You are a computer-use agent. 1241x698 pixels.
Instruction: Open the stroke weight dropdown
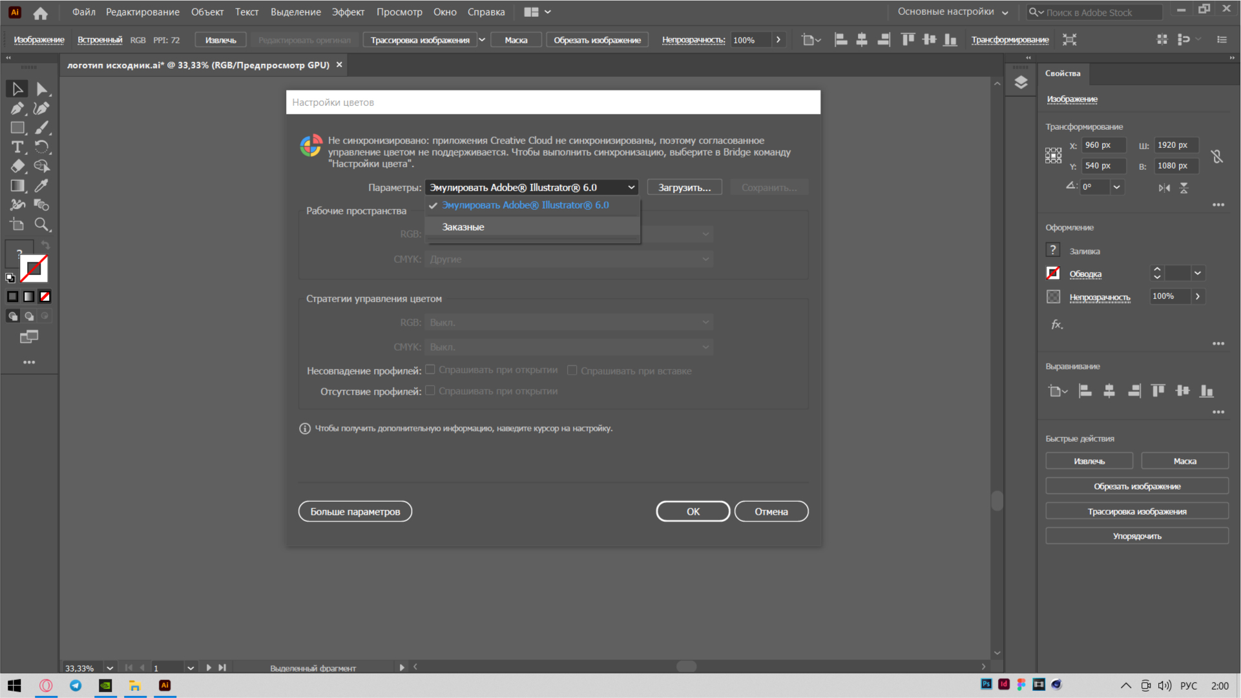pos(1198,273)
